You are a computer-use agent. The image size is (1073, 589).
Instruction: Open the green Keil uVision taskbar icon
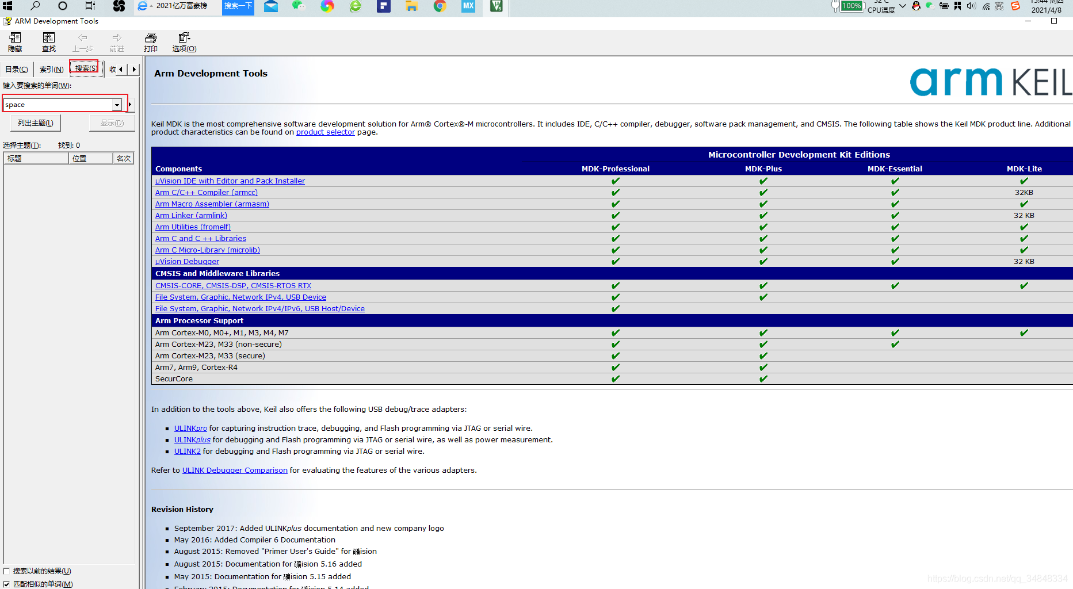[x=496, y=6]
